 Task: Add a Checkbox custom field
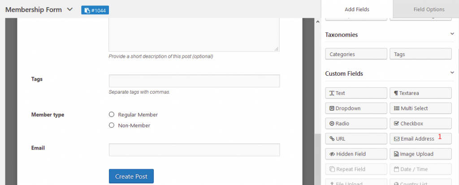pyautogui.click(x=420, y=124)
